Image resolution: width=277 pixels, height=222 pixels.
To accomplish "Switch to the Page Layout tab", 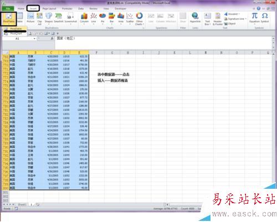I will click(x=49, y=8).
